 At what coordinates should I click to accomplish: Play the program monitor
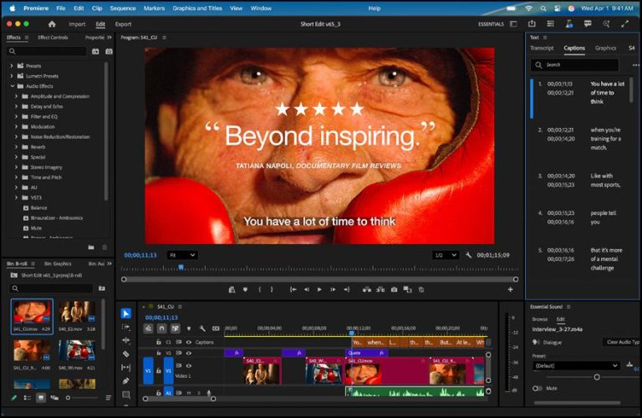pyautogui.click(x=319, y=290)
